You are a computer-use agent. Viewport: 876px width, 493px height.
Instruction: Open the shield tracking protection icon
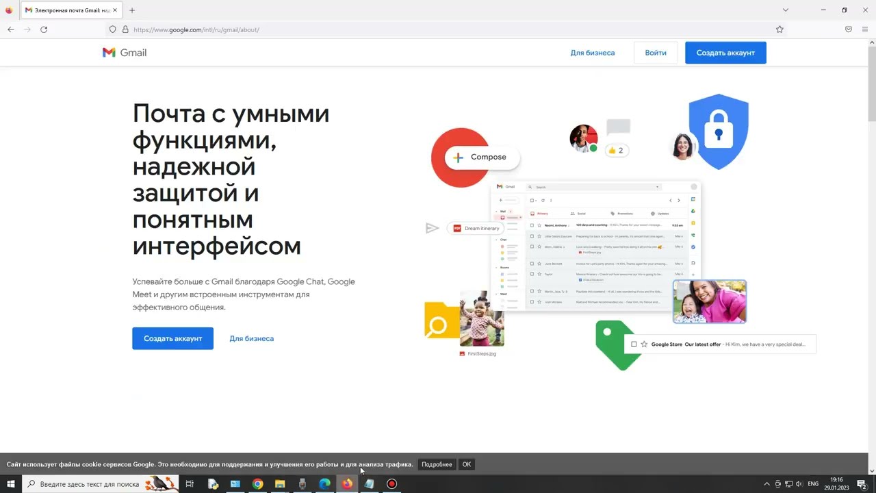[113, 29]
